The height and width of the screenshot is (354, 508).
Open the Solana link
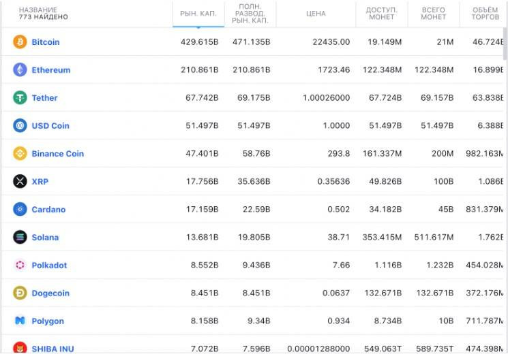[x=45, y=238]
